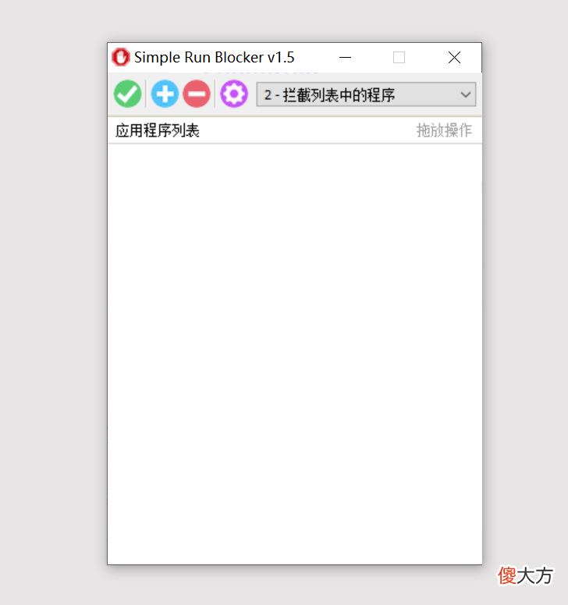Viewport: 568px width, 605px height.
Task: Minimize the Simple Run Blocker window
Action: (345, 58)
